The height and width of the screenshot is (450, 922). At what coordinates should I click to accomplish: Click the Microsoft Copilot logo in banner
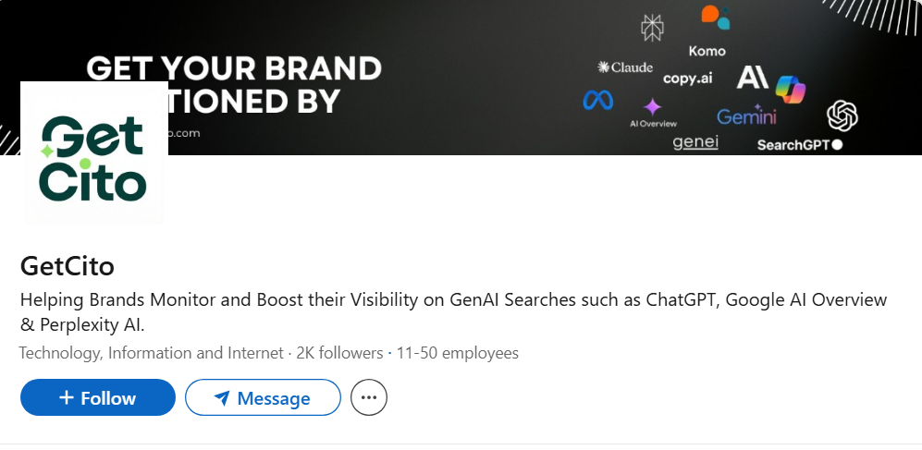(x=791, y=89)
